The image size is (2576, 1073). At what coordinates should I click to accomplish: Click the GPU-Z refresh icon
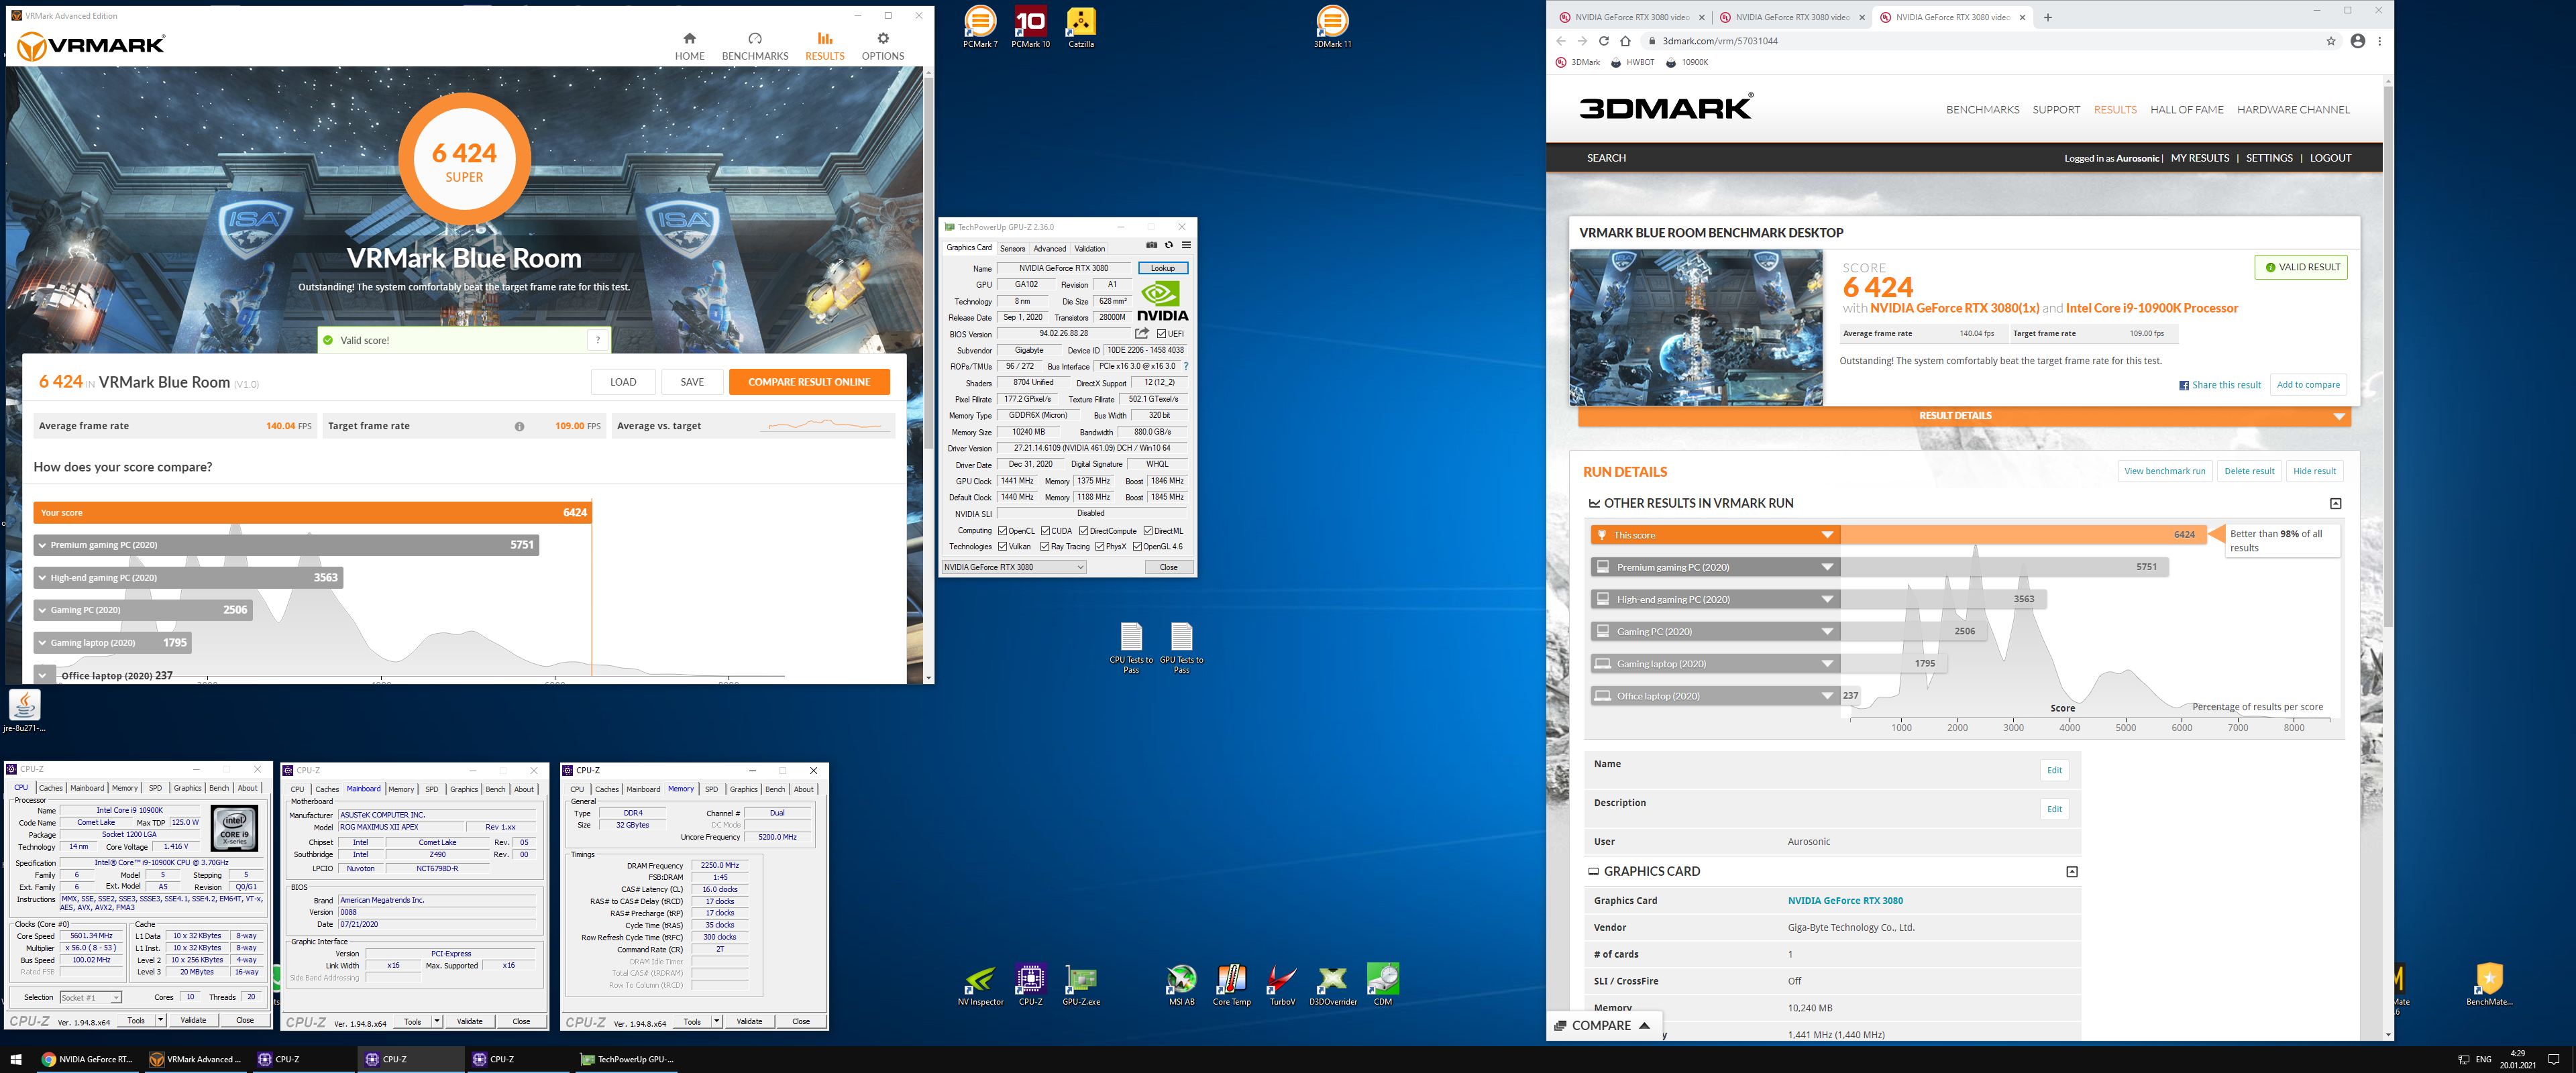pyautogui.click(x=1168, y=245)
